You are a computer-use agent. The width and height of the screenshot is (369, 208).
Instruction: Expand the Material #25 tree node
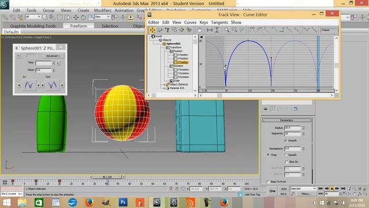click(164, 88)
